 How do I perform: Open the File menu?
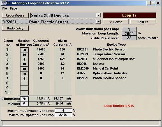coord(4,8)
